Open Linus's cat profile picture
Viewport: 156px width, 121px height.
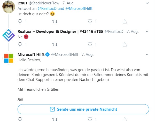click(9, 7)
